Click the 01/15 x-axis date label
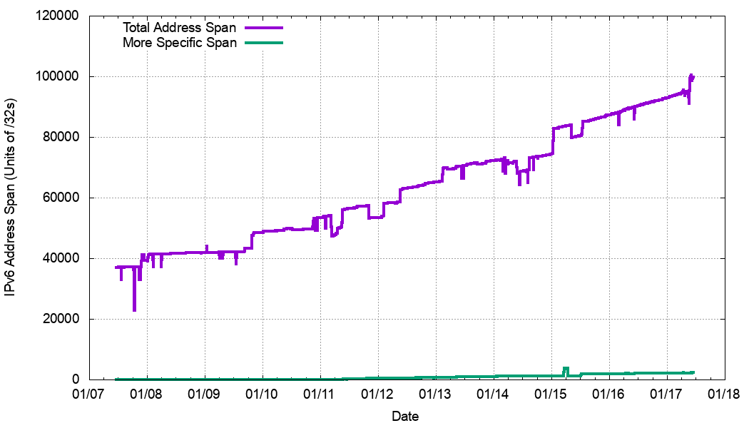This screenshot has height=428, width=749. point(551,394)
